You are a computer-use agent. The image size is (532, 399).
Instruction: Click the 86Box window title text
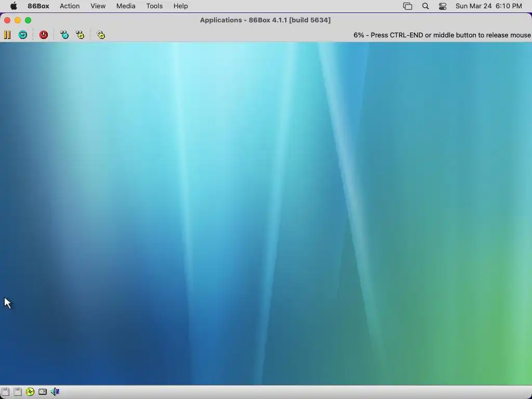(x=265, y=20)
